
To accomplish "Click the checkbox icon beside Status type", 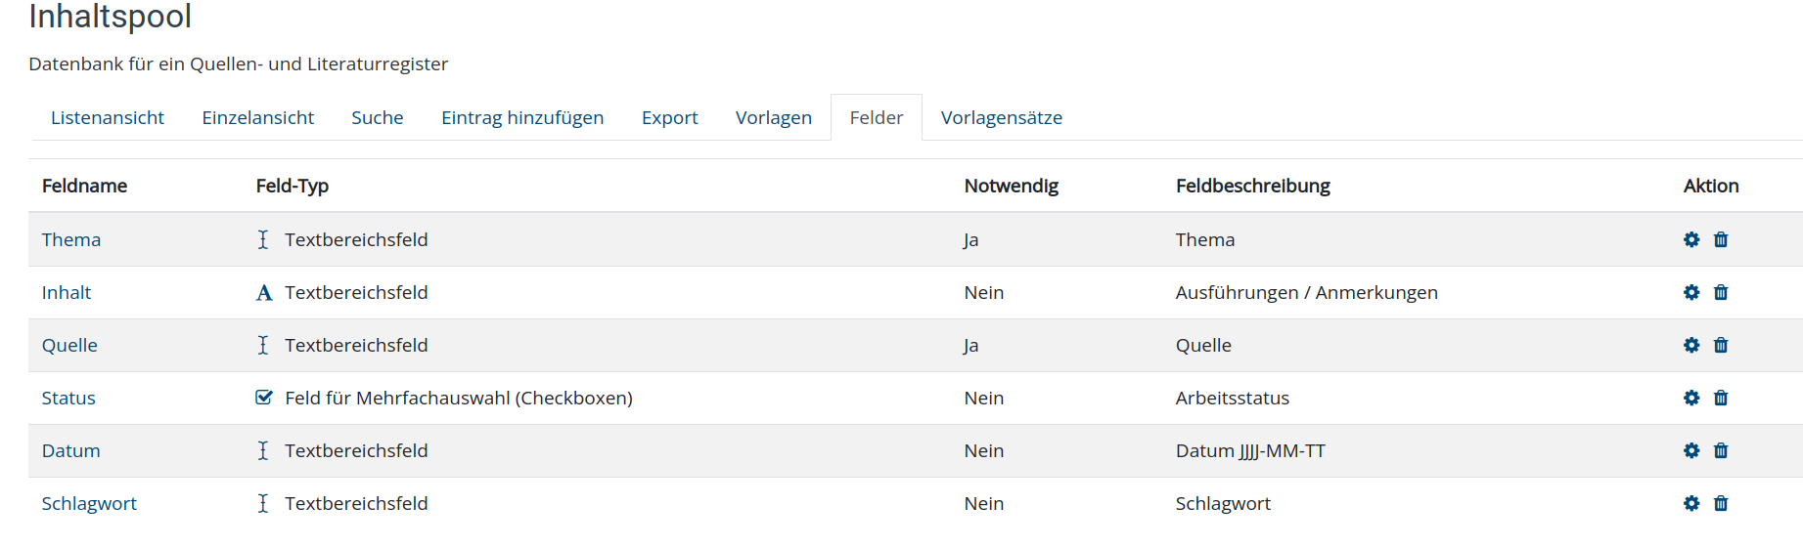I will click(x=263, y=398).
